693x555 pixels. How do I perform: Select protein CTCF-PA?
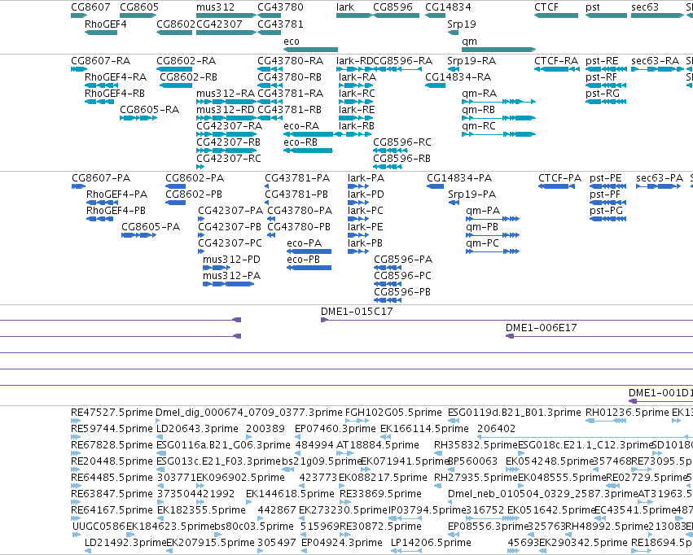click(x=556, y=186)
